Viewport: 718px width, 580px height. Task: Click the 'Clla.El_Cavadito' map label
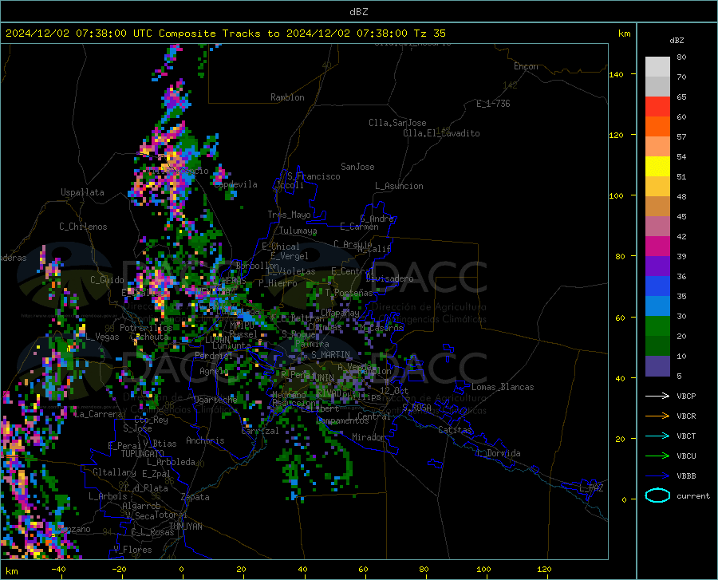(x=441, y=133)
